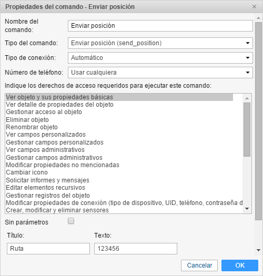263x276 pixels.
Task: Expand the Tipo de conexión dropdown
Action: point(160,58)
